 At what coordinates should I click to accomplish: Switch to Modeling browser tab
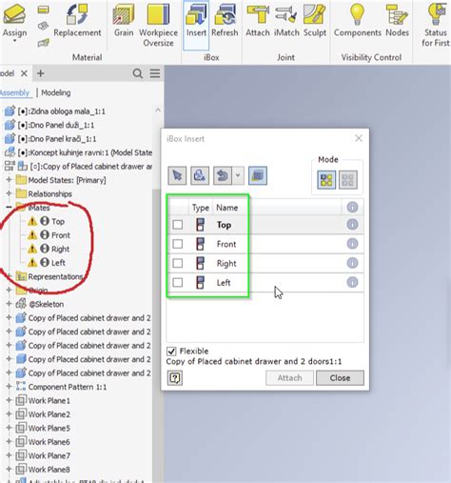pos(56,92)
